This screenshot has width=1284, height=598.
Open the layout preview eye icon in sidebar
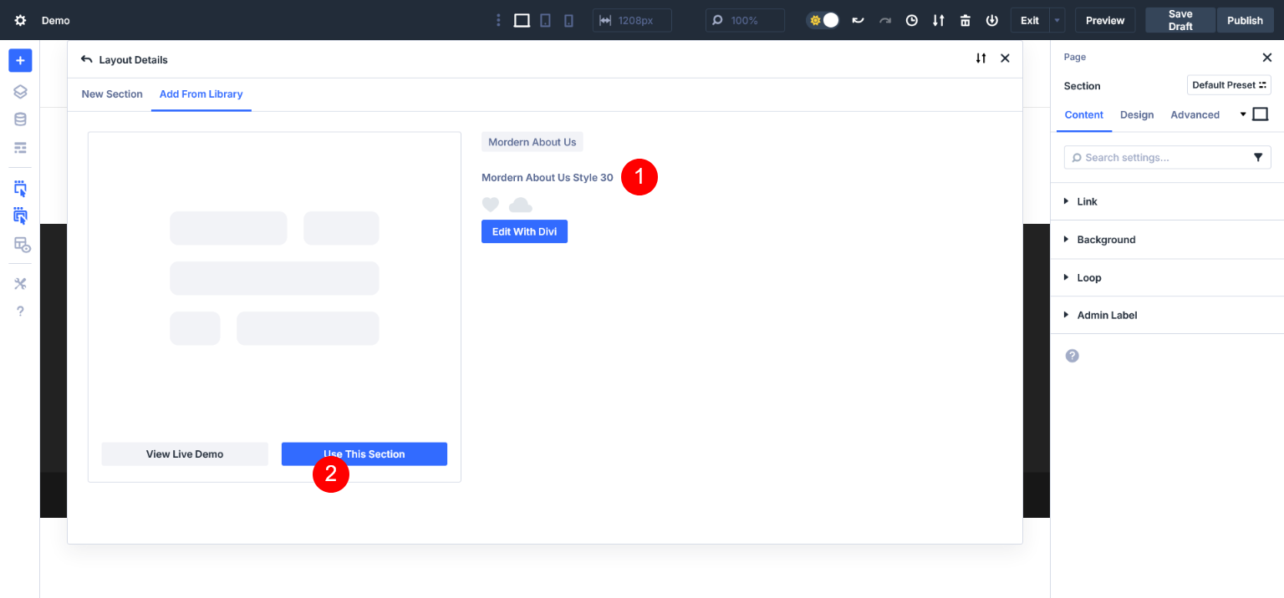[21, 244]
